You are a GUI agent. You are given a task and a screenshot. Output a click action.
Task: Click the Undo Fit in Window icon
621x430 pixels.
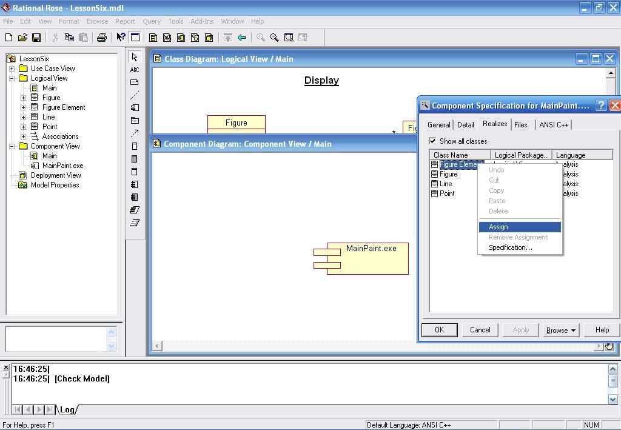click(x=303, y=38)
